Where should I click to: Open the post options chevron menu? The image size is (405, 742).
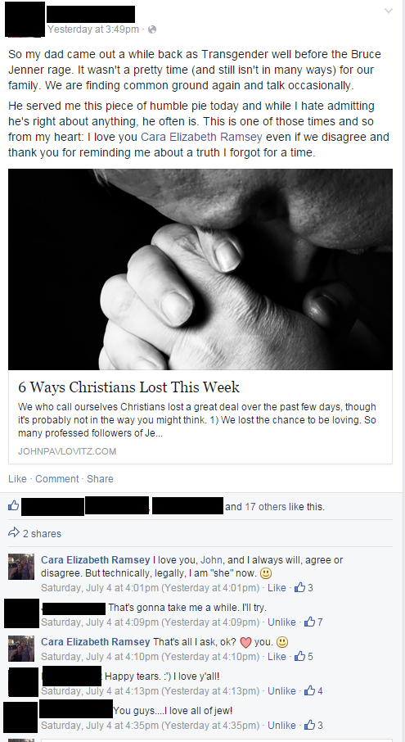click(389, 11)
